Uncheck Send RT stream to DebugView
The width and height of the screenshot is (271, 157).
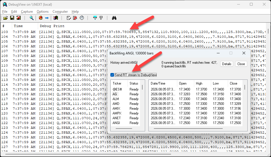tap(112, 75)
